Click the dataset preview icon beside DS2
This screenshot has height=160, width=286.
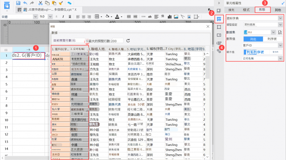280,32
